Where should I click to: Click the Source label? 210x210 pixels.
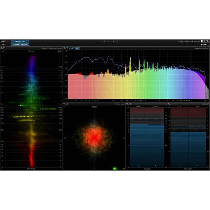(3, 42)
